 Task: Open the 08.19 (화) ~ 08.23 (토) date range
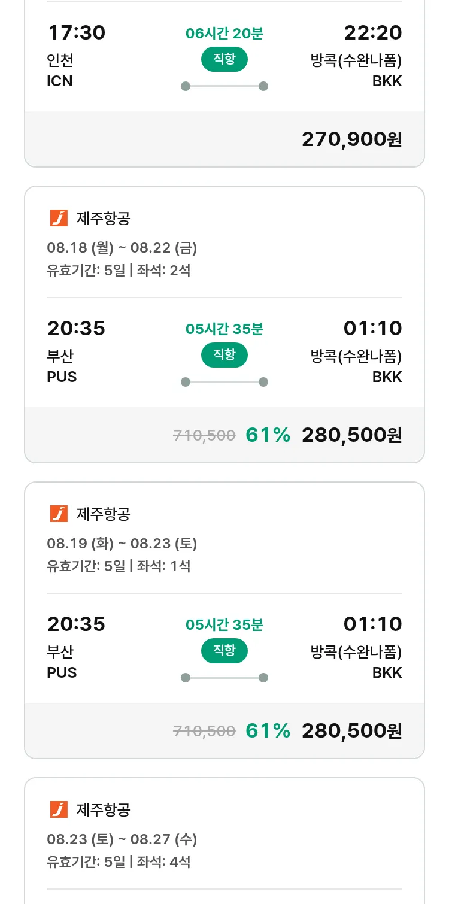(122, 544)
